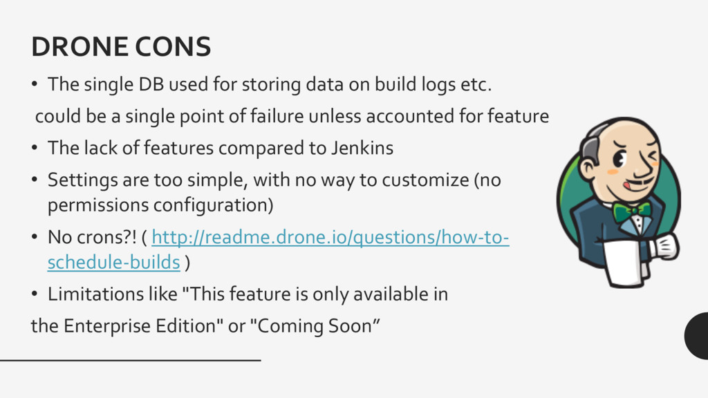Select the Jenkins butler mascot image
Image resolution: width=708 pixels, height=398 pixels.
[x=619, y=202]
